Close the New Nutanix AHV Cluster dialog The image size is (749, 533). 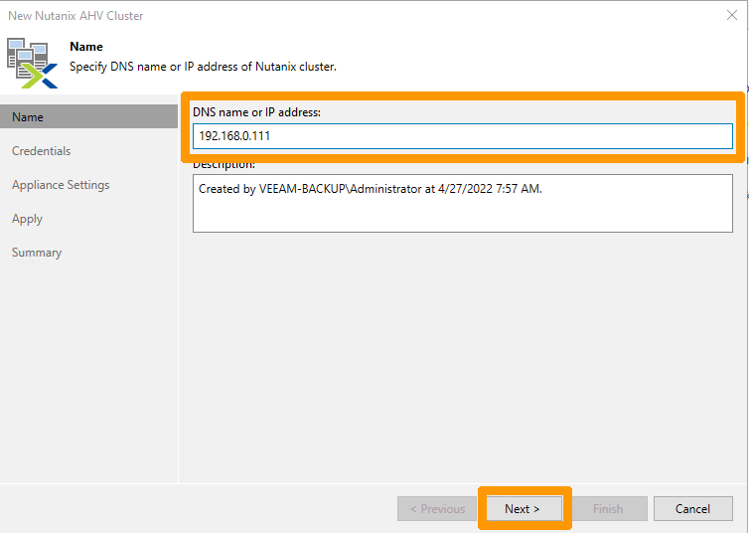(732, 15)
